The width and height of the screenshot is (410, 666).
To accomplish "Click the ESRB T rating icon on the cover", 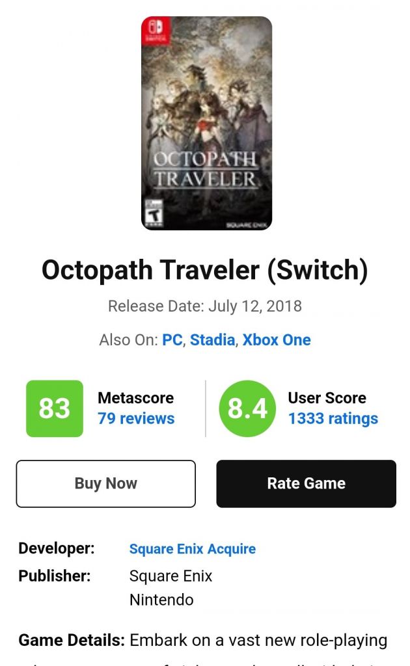I will [154, 212].
